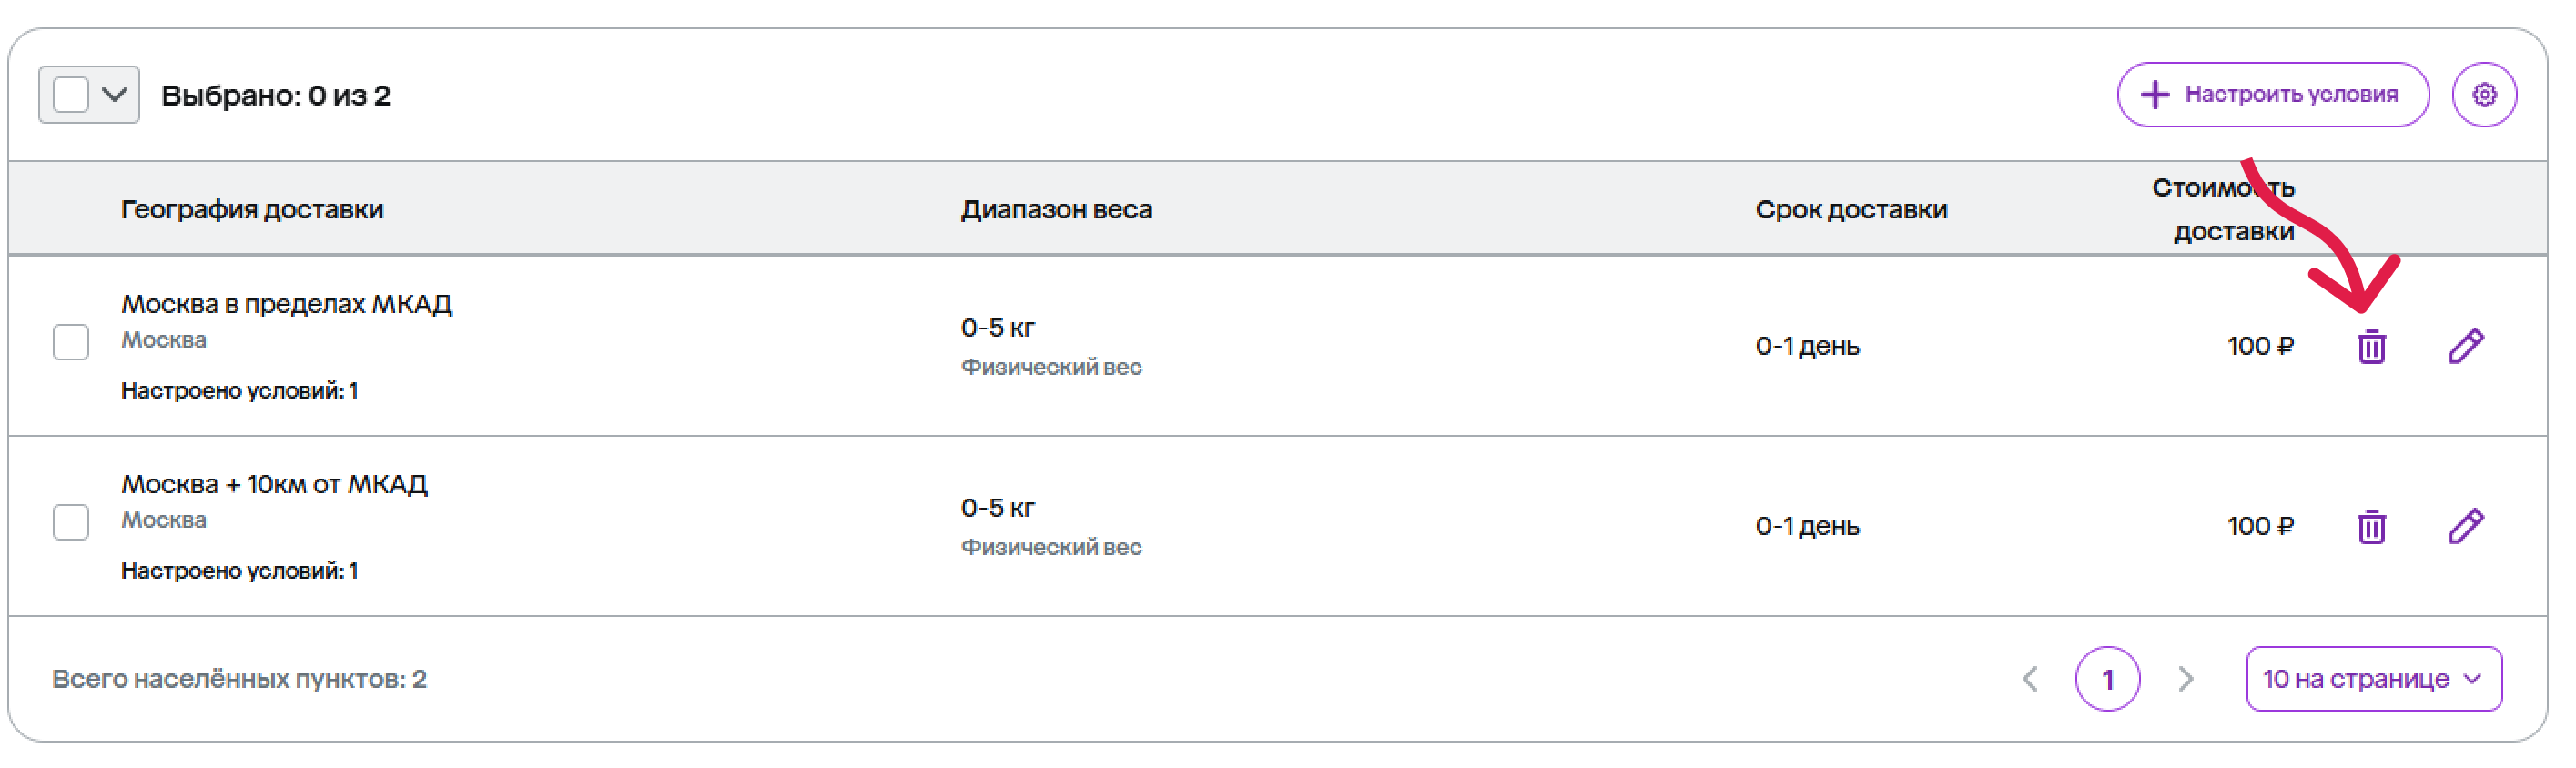
Task: Click Диапазон веса column header
Action: 1057,209
